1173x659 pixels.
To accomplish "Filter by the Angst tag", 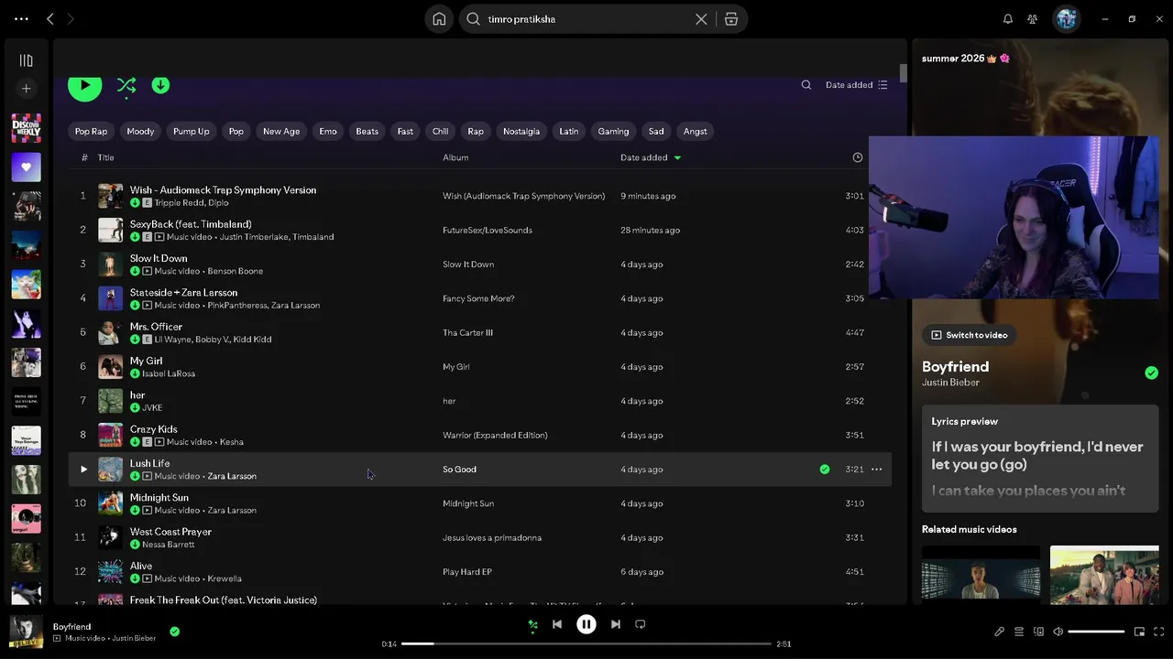I will [696, 131].
